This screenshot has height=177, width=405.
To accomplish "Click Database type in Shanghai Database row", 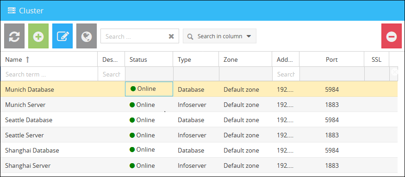I will (191, 150).
